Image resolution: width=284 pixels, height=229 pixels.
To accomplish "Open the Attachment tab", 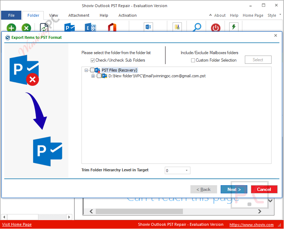I will tap(79, 15).
